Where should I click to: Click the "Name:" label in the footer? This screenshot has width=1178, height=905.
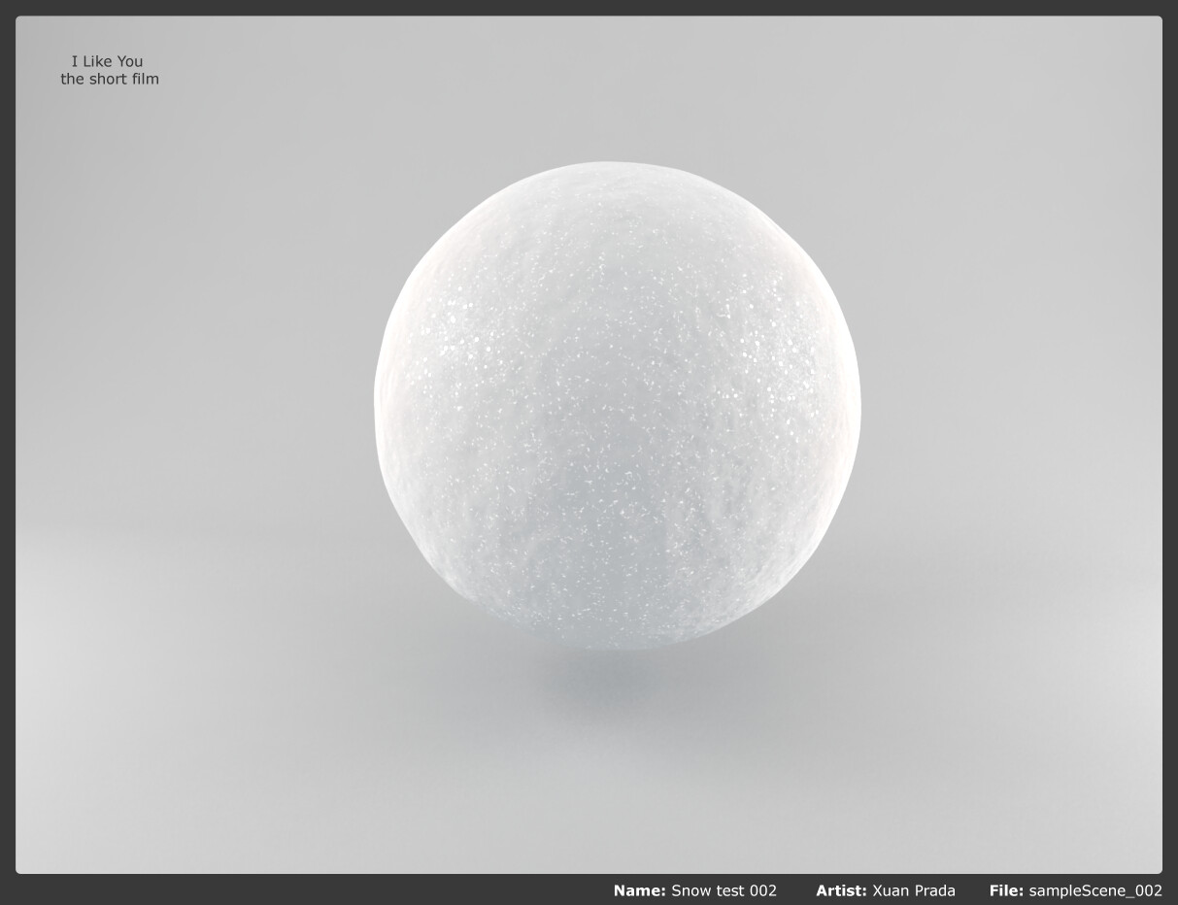[639, 890]
